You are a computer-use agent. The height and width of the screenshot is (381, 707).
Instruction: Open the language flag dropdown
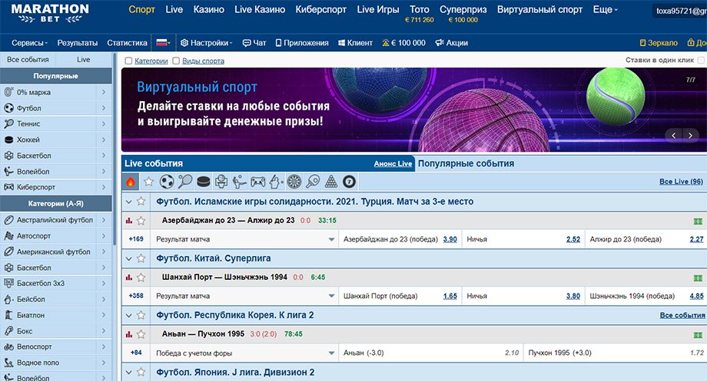point(163,43)
